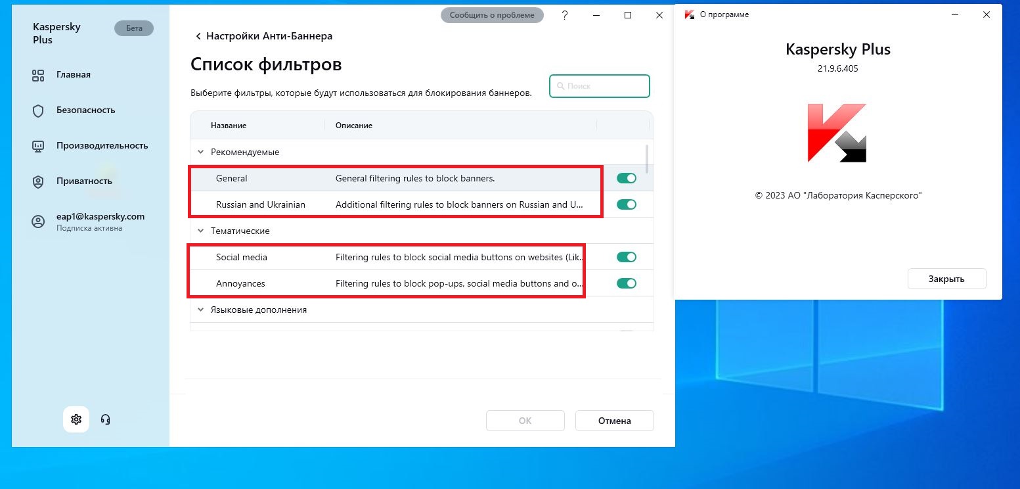Click the OK button
The width and height of the screenshot is (1020, 489).
525,421
